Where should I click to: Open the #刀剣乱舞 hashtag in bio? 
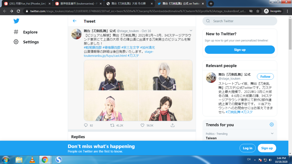(x=233, y=112)
